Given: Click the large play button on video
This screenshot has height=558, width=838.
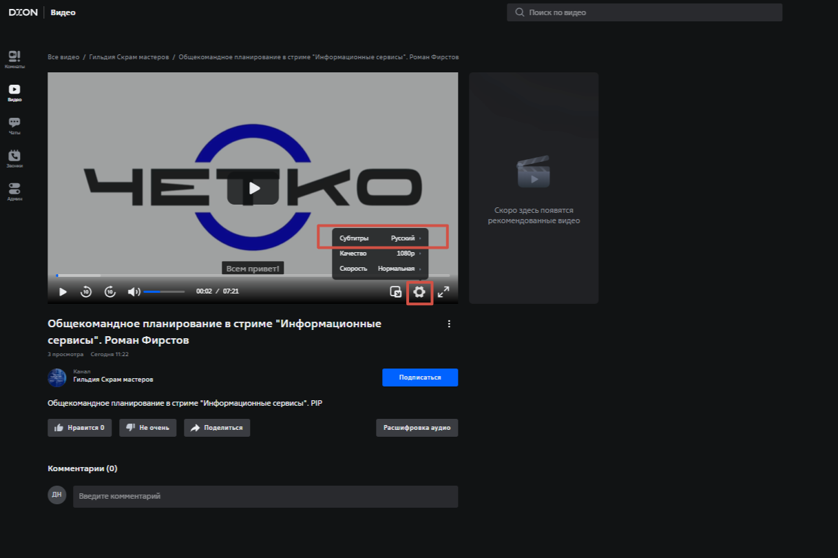Looking at the screenshot, I should point(254,187).
